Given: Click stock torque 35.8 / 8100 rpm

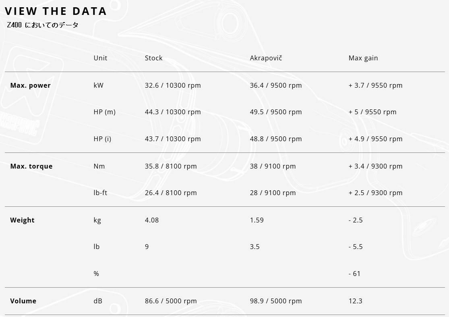Looking at the screenshot, I should (171, 166).
